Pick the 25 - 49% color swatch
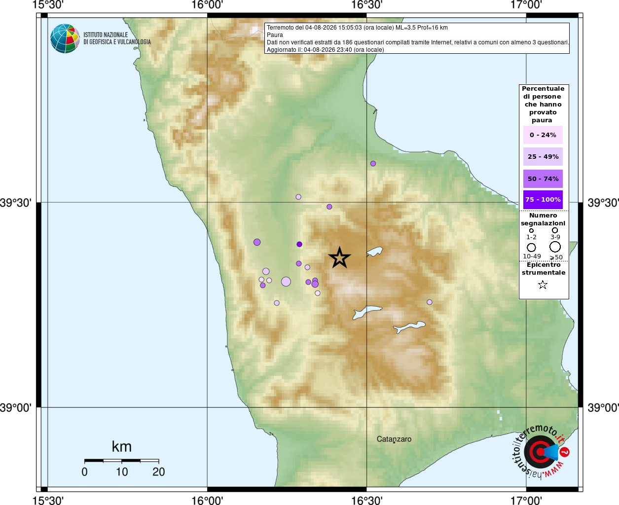The image size is (619, 505). click(543, 156)
